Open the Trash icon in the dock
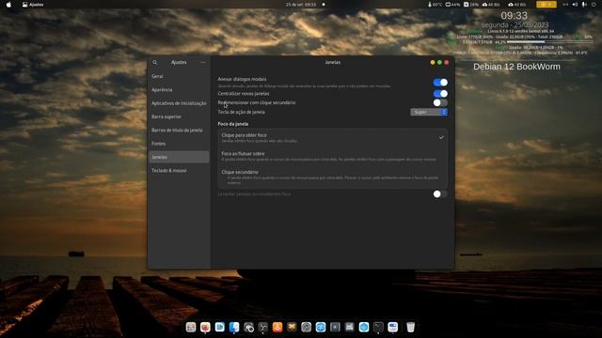Image resolution: width=602 pixels, height=338 pixels. (410, 327)
